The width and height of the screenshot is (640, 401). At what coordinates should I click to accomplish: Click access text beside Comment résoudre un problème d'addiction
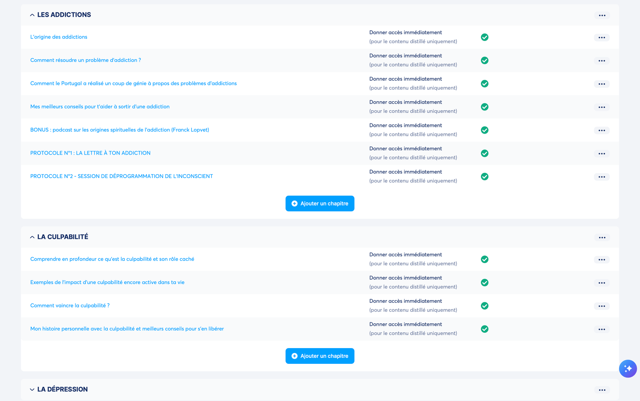click(413, 60)
